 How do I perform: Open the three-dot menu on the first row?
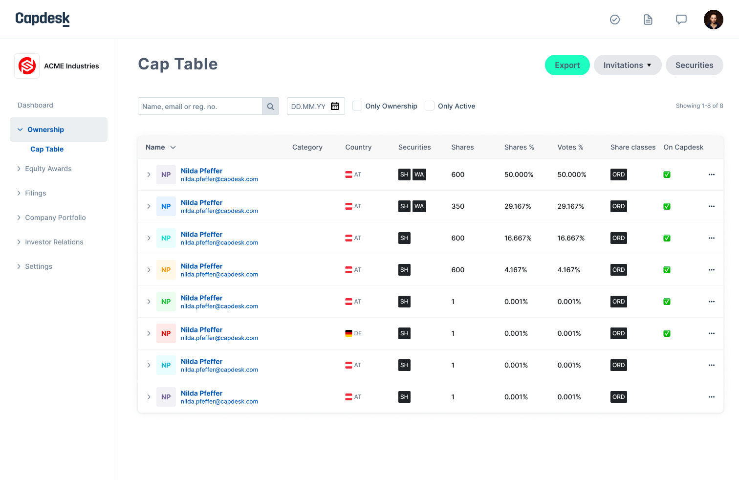click(712, 175)
